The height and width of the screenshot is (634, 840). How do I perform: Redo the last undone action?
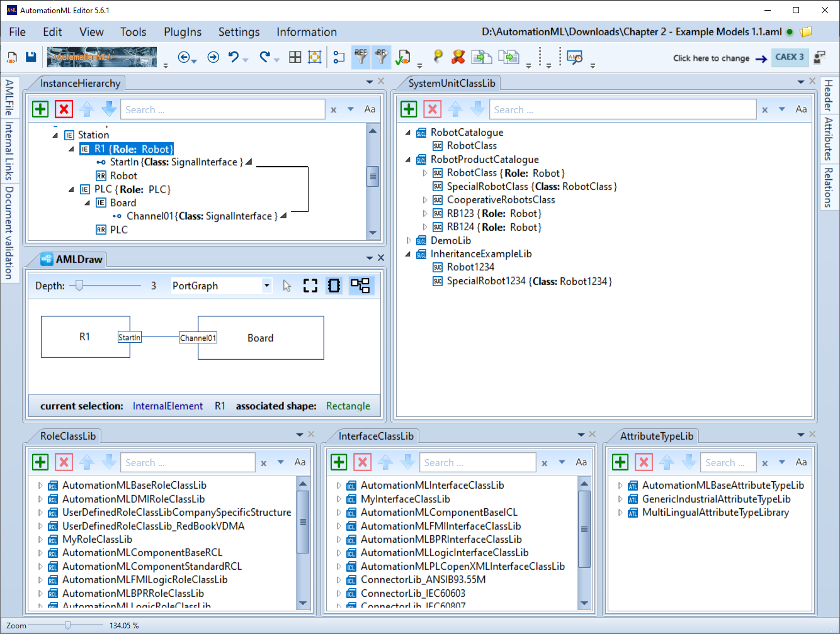point(265,57)
